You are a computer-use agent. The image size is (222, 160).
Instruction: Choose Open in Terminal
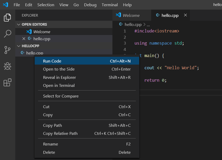(x=87, y=86)
